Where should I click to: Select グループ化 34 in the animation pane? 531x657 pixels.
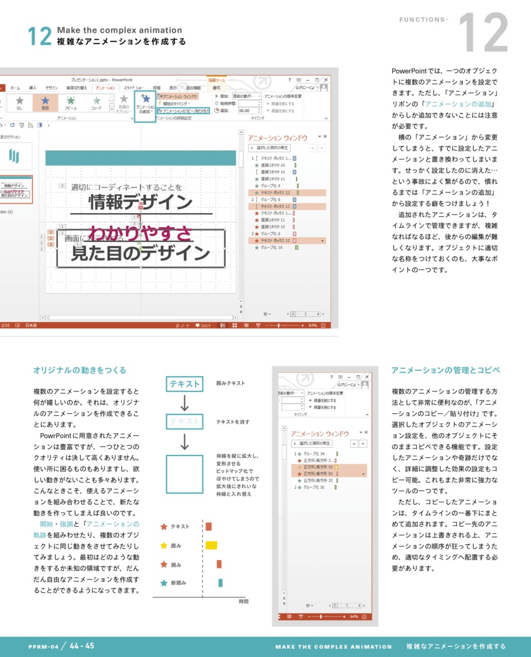(313, 453)
